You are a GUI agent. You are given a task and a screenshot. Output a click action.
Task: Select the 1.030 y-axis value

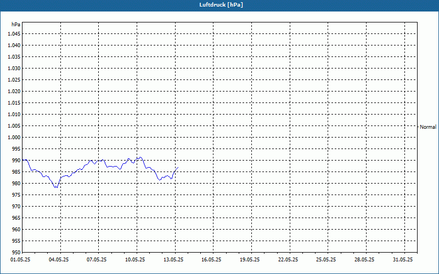coord(14,68)
